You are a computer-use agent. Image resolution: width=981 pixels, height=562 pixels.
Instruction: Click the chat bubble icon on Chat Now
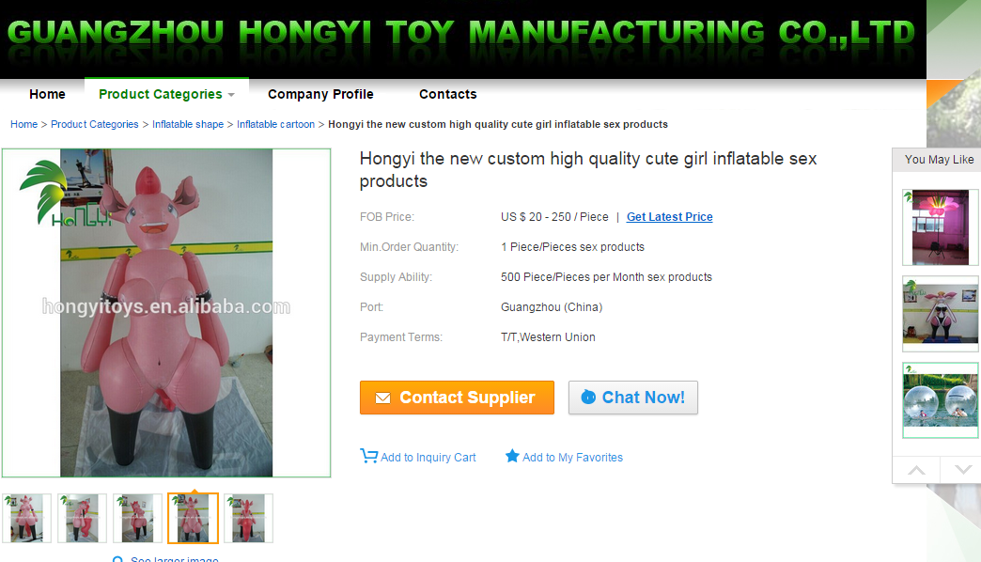588,397
